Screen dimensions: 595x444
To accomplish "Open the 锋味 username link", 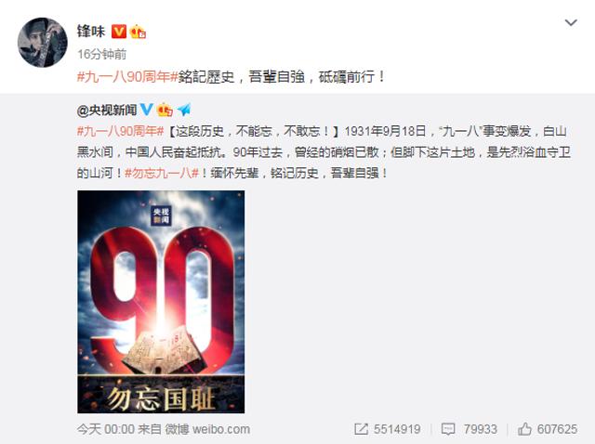I will point(91,31).
